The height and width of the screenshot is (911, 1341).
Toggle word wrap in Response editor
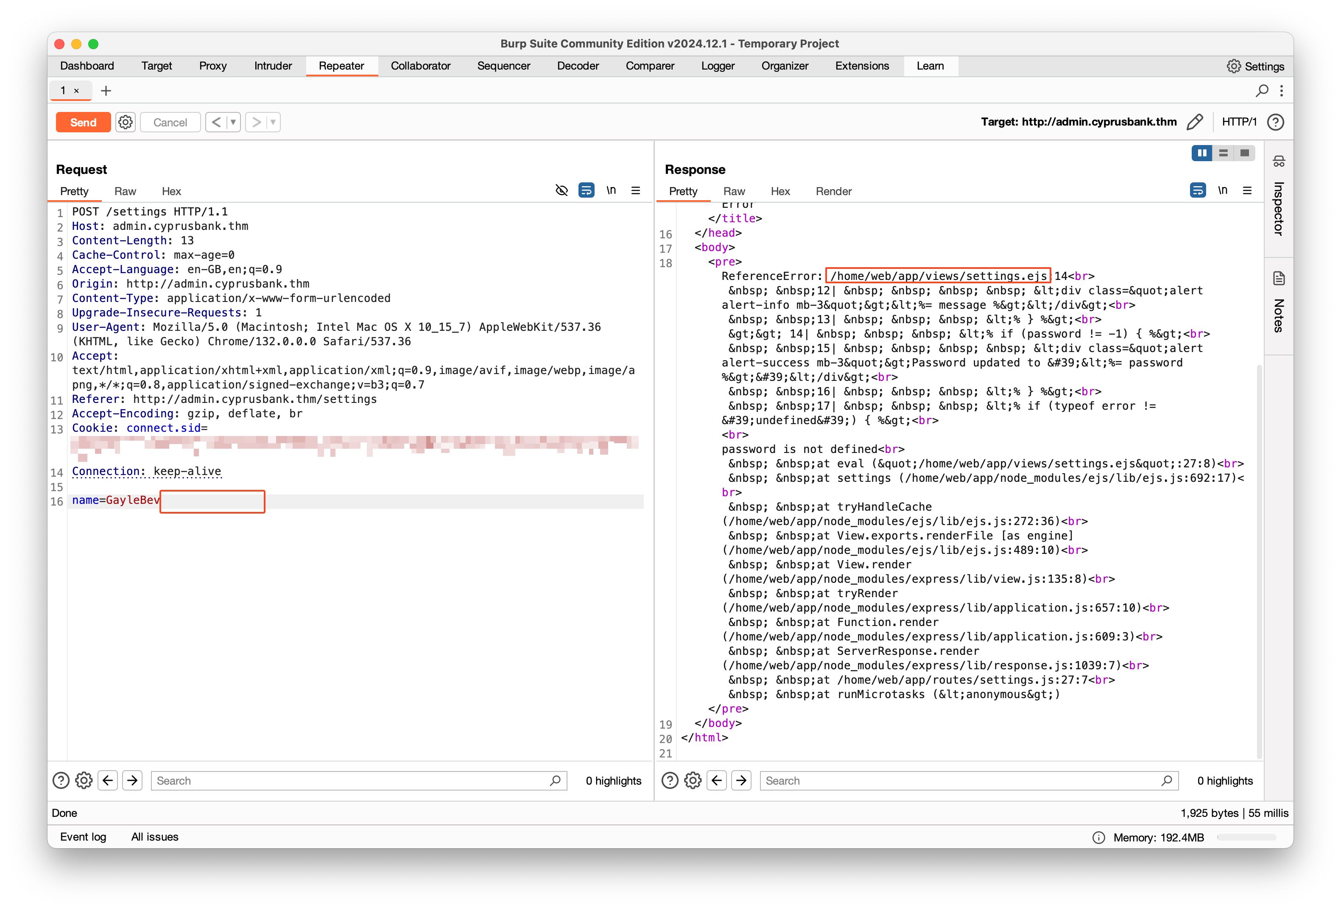[x=1198, y=190]
